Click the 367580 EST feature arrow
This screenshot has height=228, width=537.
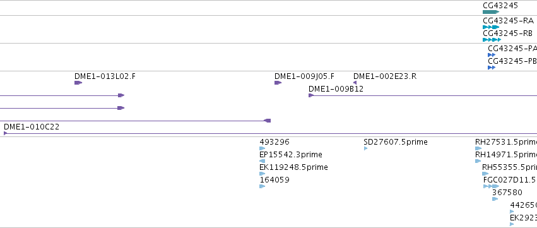(x=495, y=199)
